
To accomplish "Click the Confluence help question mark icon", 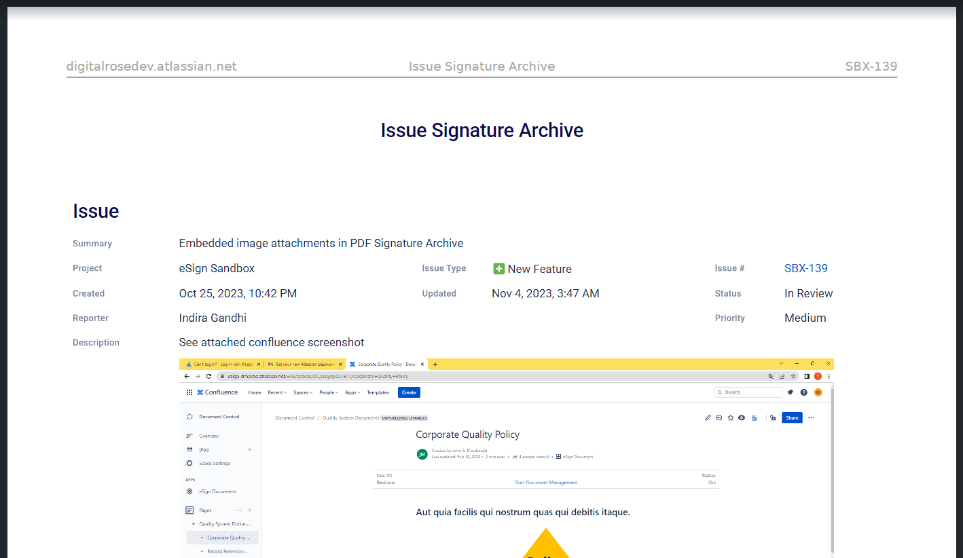I will coord(804,392).
